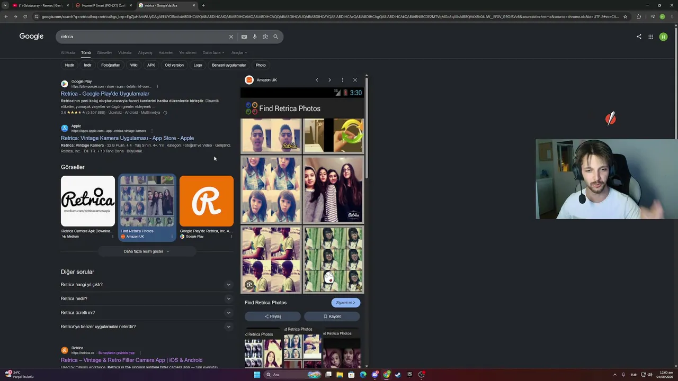Select the 'APK' filter chip
The image size is (678, 381).
pyautogui.click(x=151, y=65)
